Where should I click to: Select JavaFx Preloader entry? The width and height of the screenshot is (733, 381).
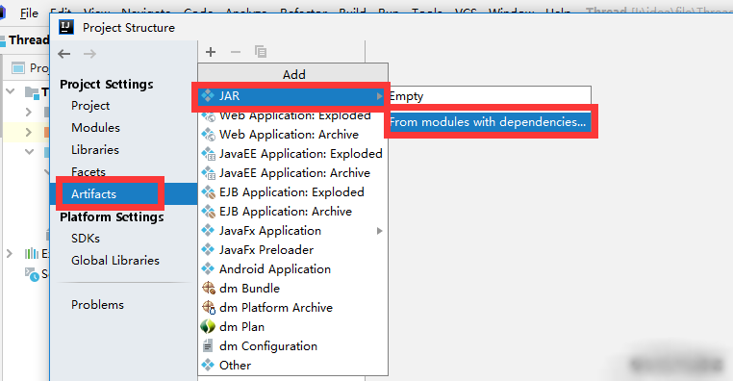292,249
